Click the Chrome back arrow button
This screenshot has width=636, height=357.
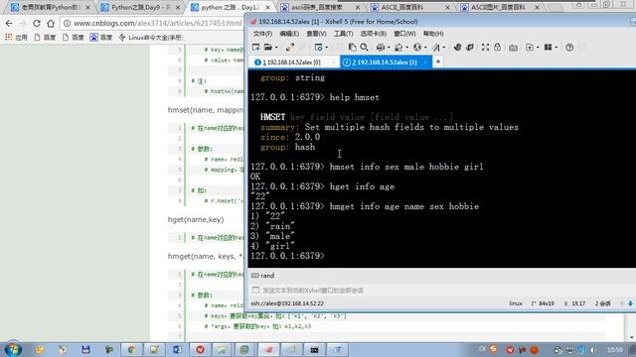9,24
